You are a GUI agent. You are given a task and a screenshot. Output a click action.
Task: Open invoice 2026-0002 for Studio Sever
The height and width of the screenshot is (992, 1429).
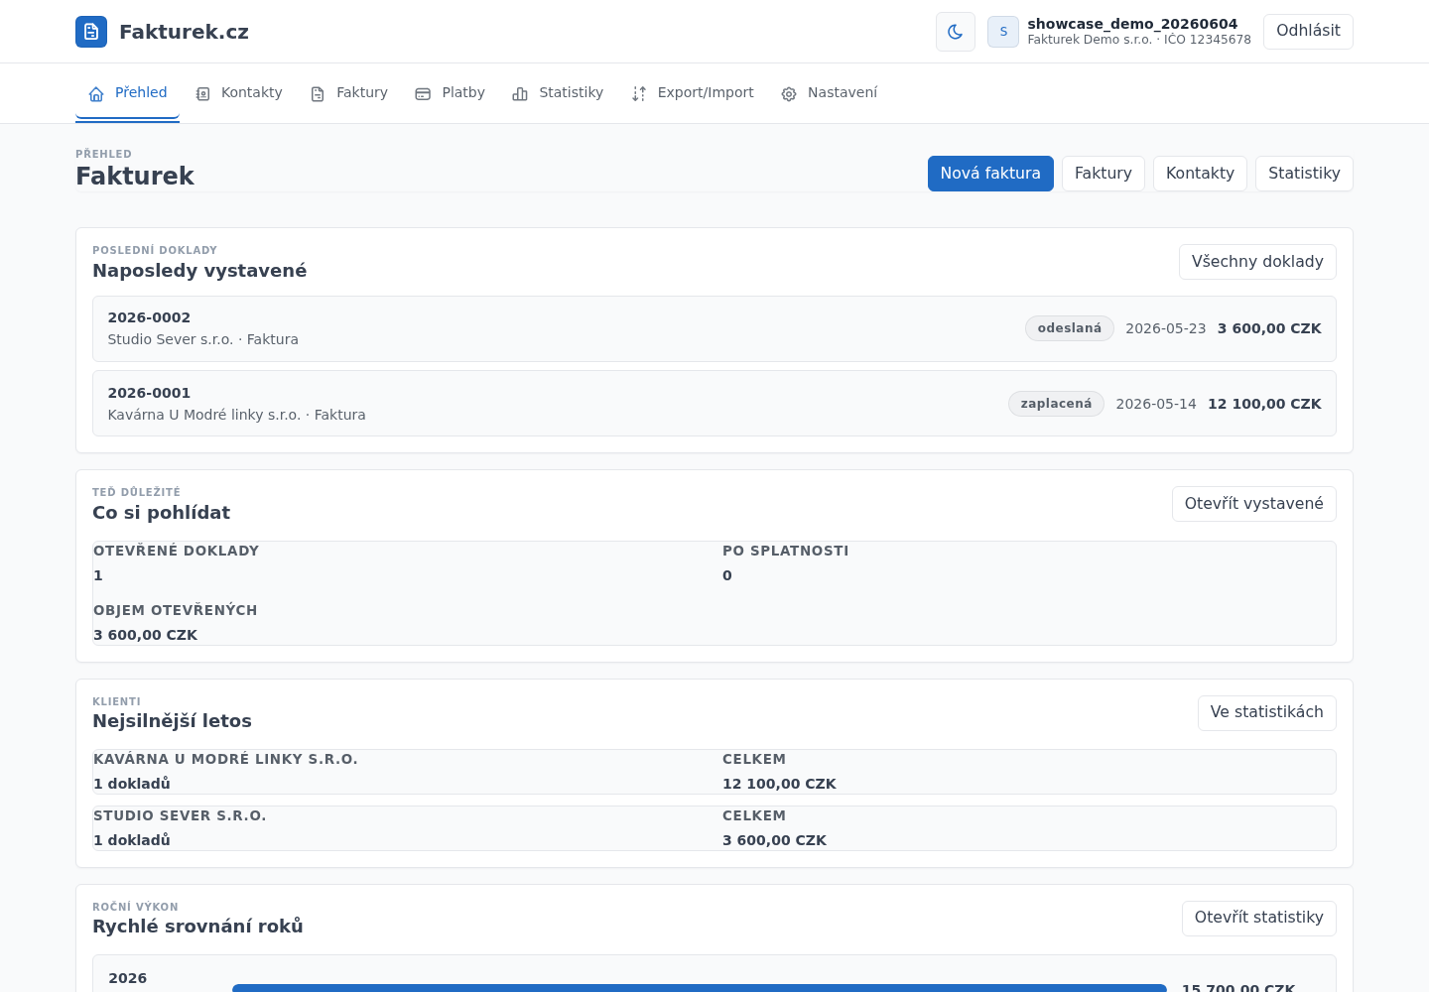(x=714, y=328)
